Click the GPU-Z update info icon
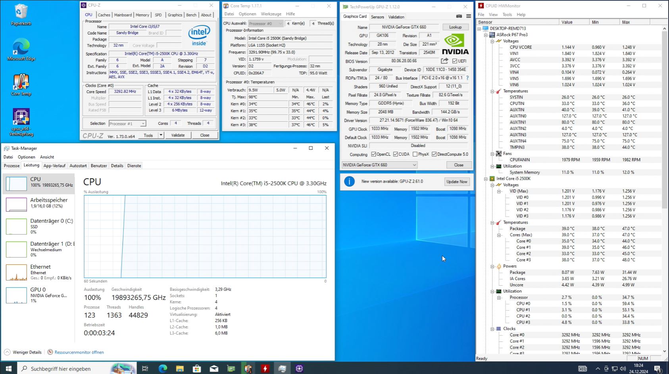 pos(349,181)
